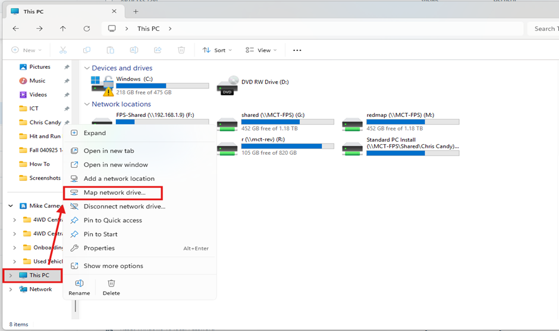
Task: Select the DVD RW Drive (D:) icon
Action: coord(227,85)
